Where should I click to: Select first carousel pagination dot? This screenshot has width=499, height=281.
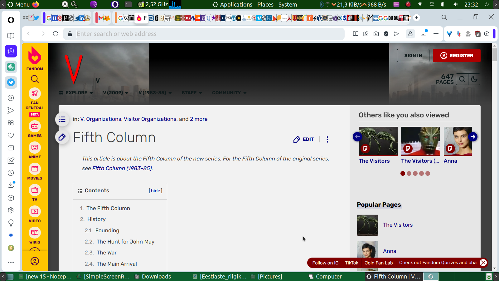403,174
